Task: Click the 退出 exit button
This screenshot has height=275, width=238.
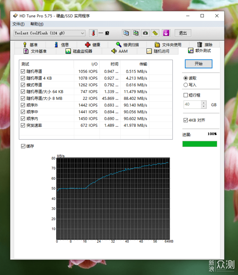Action: pyautogui.click(x=183, y=33)
